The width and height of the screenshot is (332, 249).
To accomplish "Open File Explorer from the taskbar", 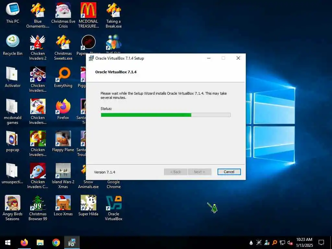I will [x=40, y=243].
